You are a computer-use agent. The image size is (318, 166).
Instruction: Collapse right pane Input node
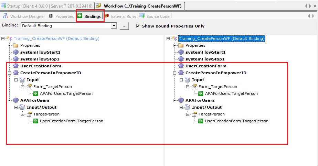coord(181,80)
